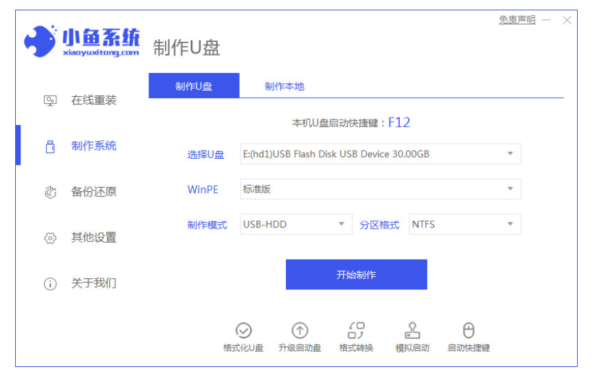Minimize the window using the dash button
Image resolution: width=597 pixels, height=378 pixels.
546,21
